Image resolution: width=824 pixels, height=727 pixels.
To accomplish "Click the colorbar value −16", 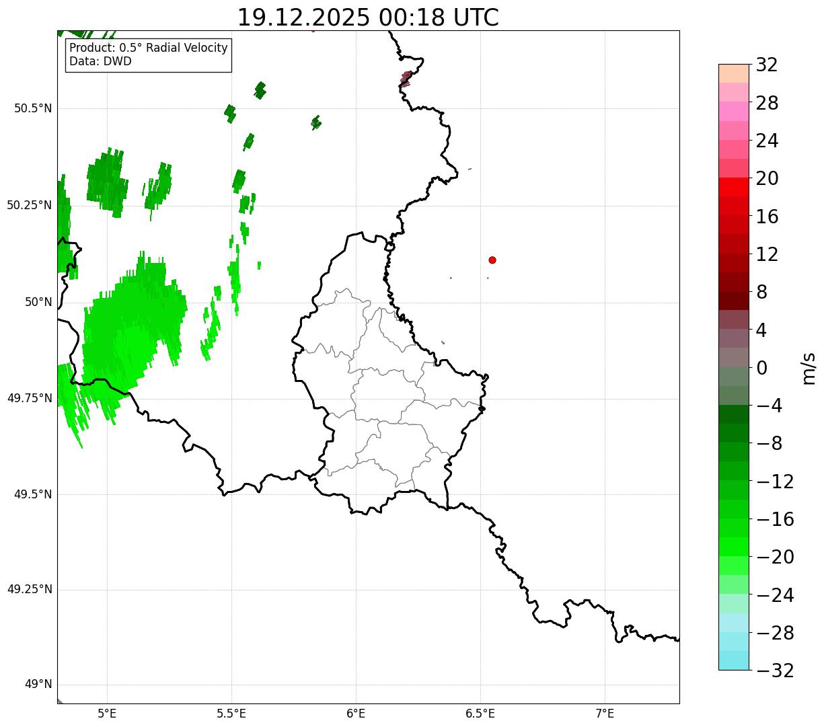I will click(775, 519).
